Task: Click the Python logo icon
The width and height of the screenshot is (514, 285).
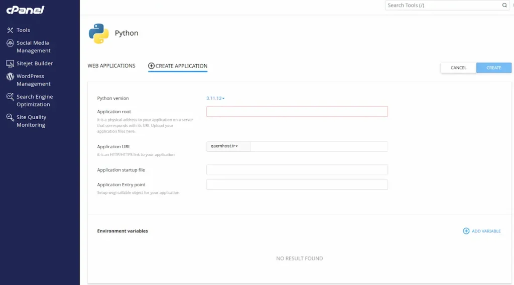Action: pos(99,34)
